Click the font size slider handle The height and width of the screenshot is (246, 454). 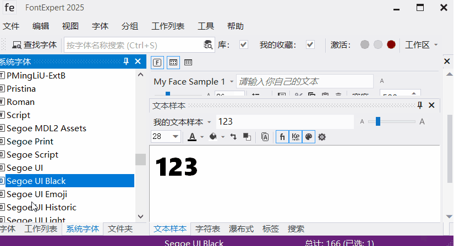(x=378, y=122)
